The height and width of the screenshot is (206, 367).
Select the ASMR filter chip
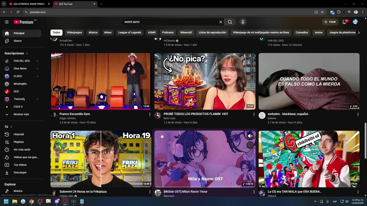click(x=152, y=33)
